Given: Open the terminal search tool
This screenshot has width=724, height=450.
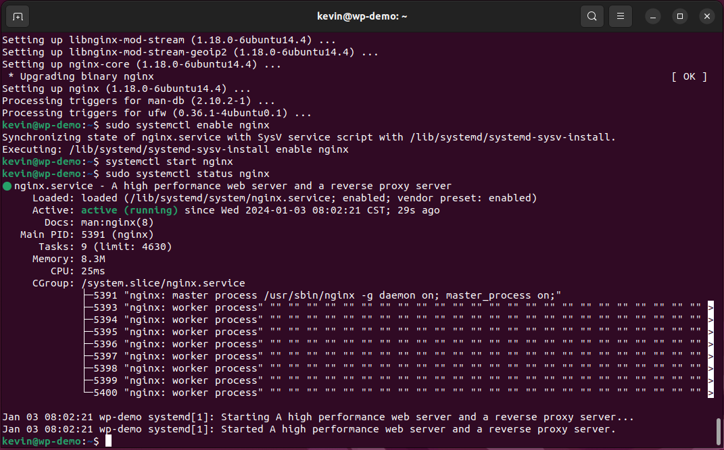Looking at the screenshot, I should point(592,17).
